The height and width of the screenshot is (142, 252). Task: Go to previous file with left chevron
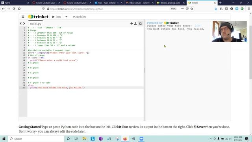[21, 24]
